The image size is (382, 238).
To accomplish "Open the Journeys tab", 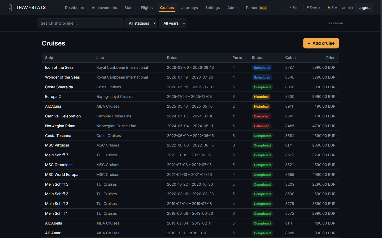I will point(189,8).
